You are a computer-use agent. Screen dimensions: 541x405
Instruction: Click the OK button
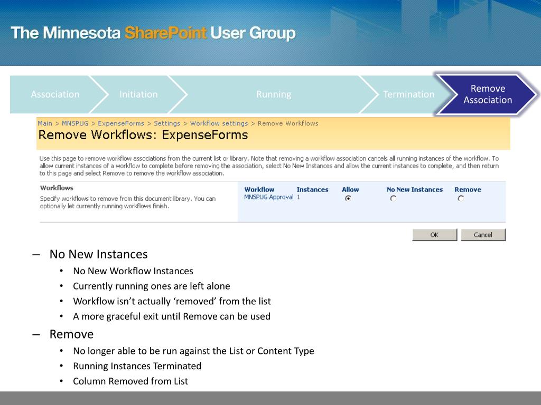(x=434, y=235)
